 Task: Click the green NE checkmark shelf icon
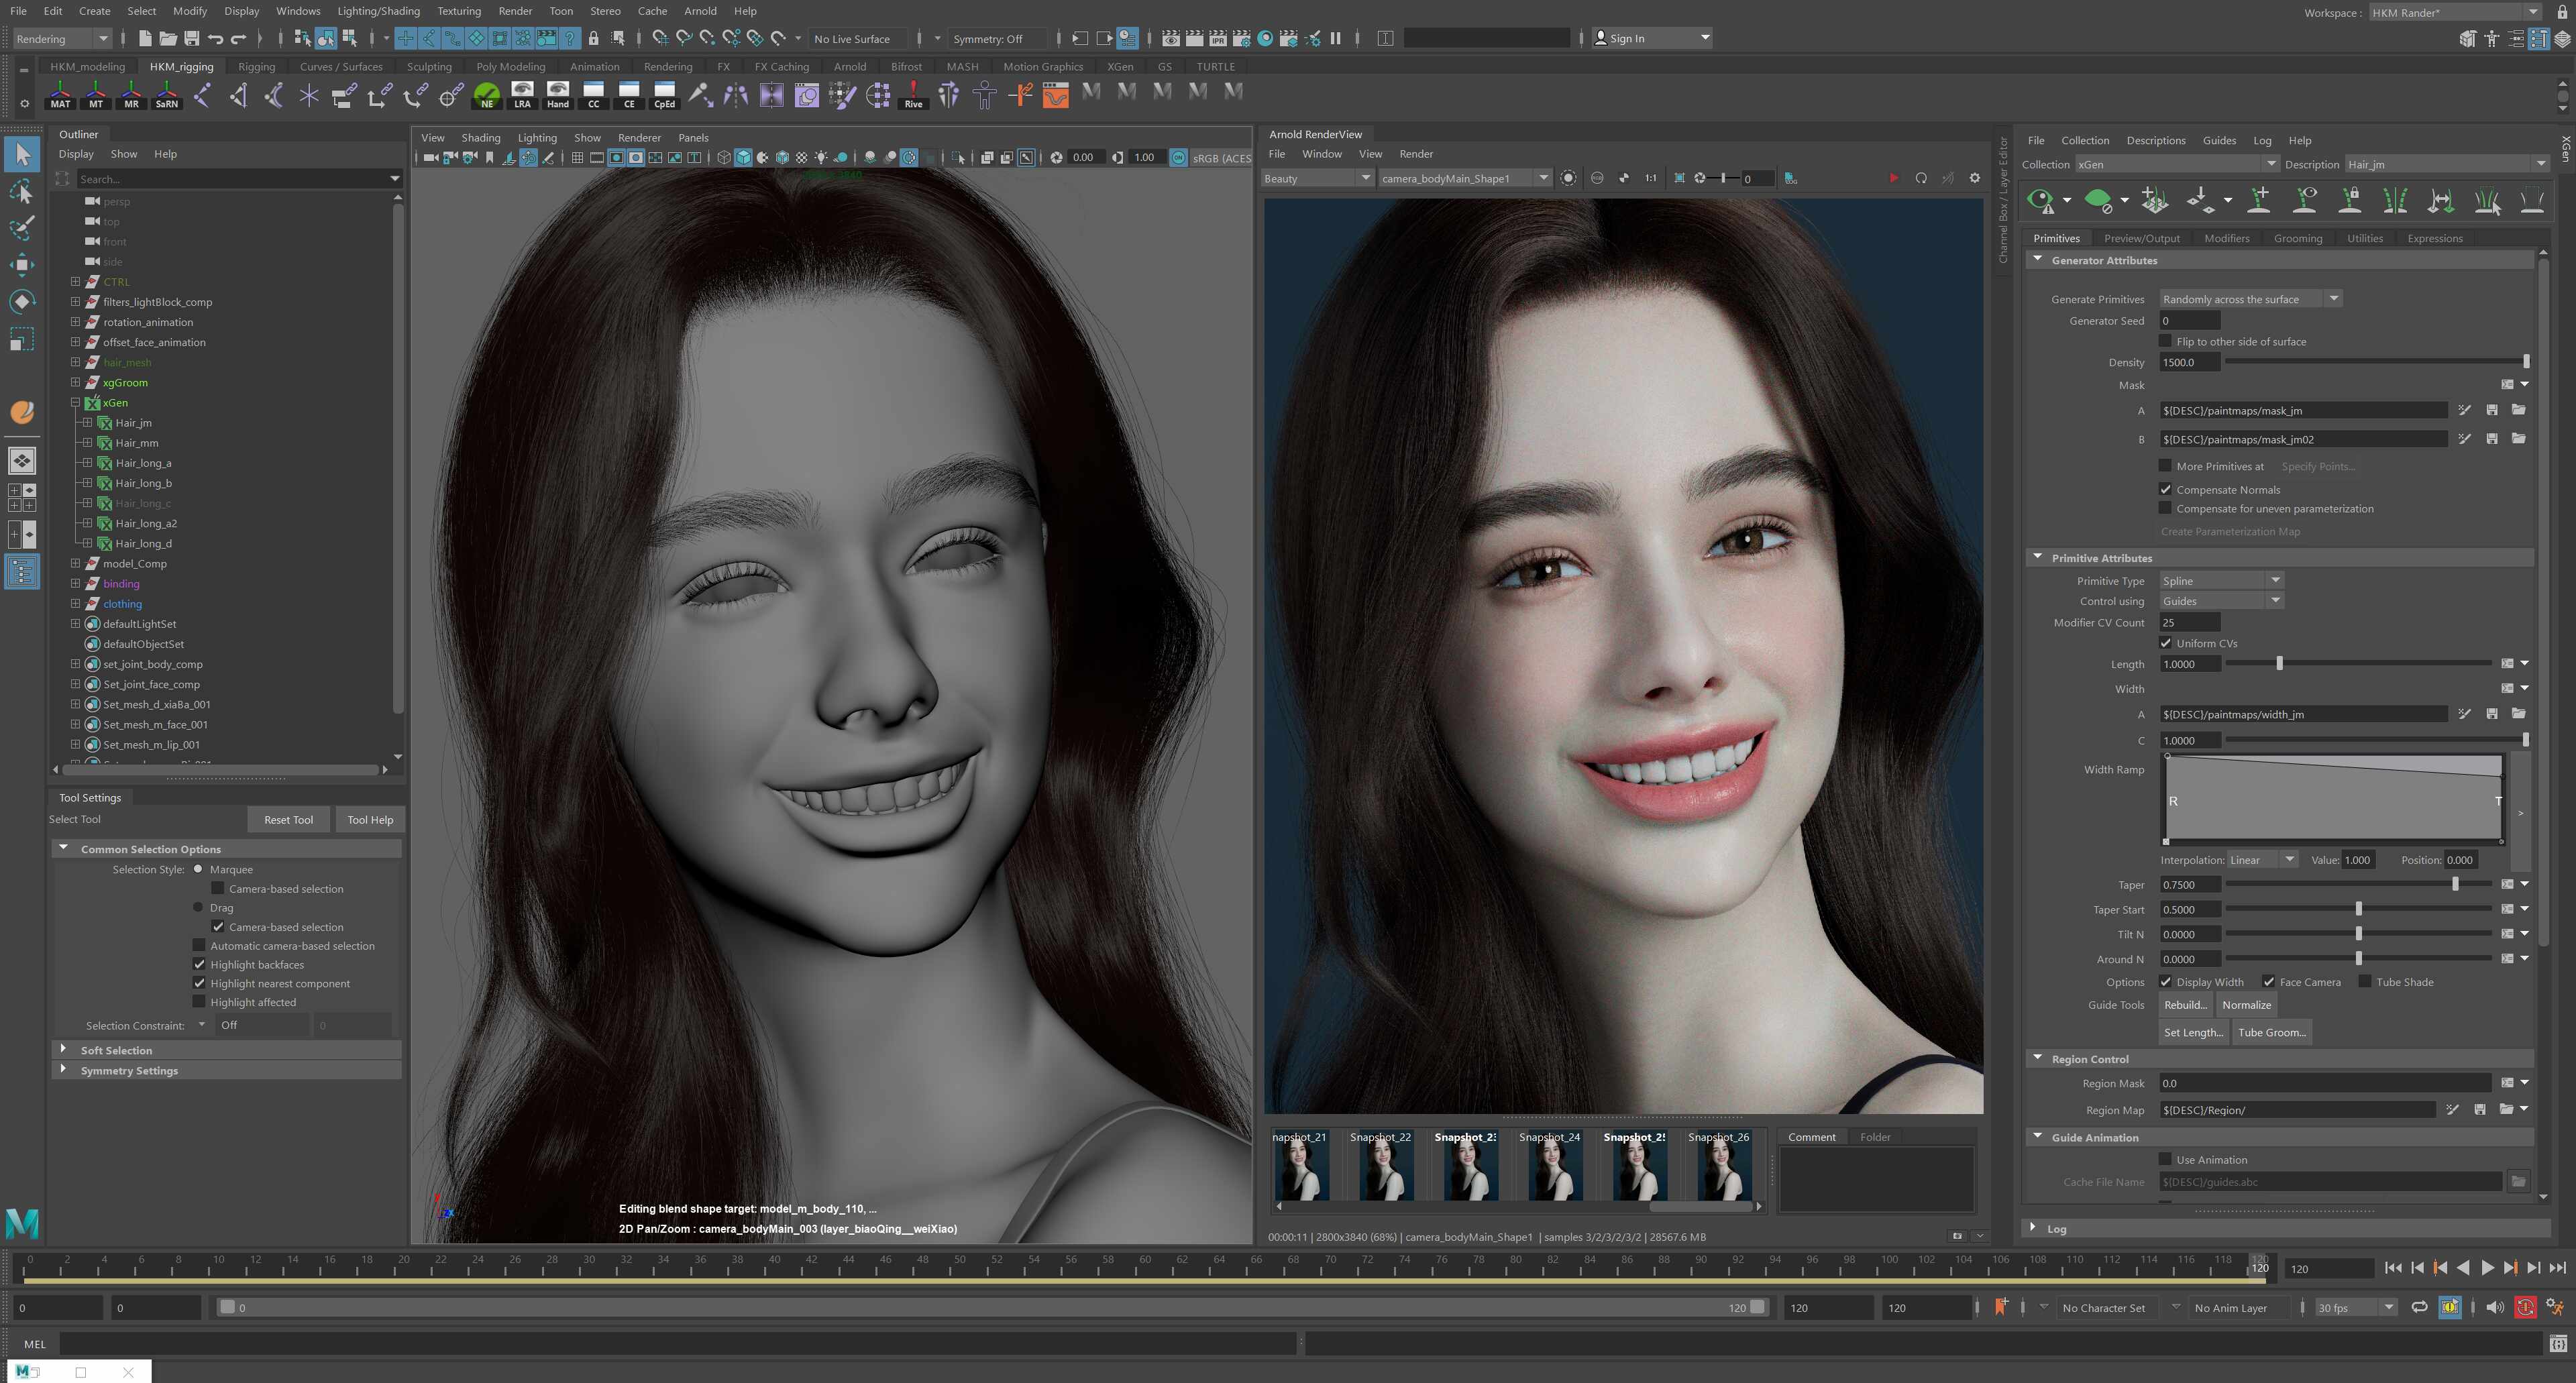[x=486, y=95]
